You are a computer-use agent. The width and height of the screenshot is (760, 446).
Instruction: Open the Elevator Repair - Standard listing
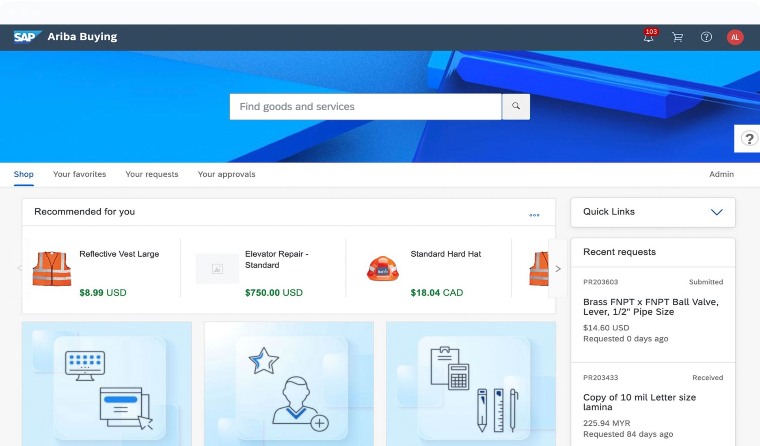tap(277, 259)
